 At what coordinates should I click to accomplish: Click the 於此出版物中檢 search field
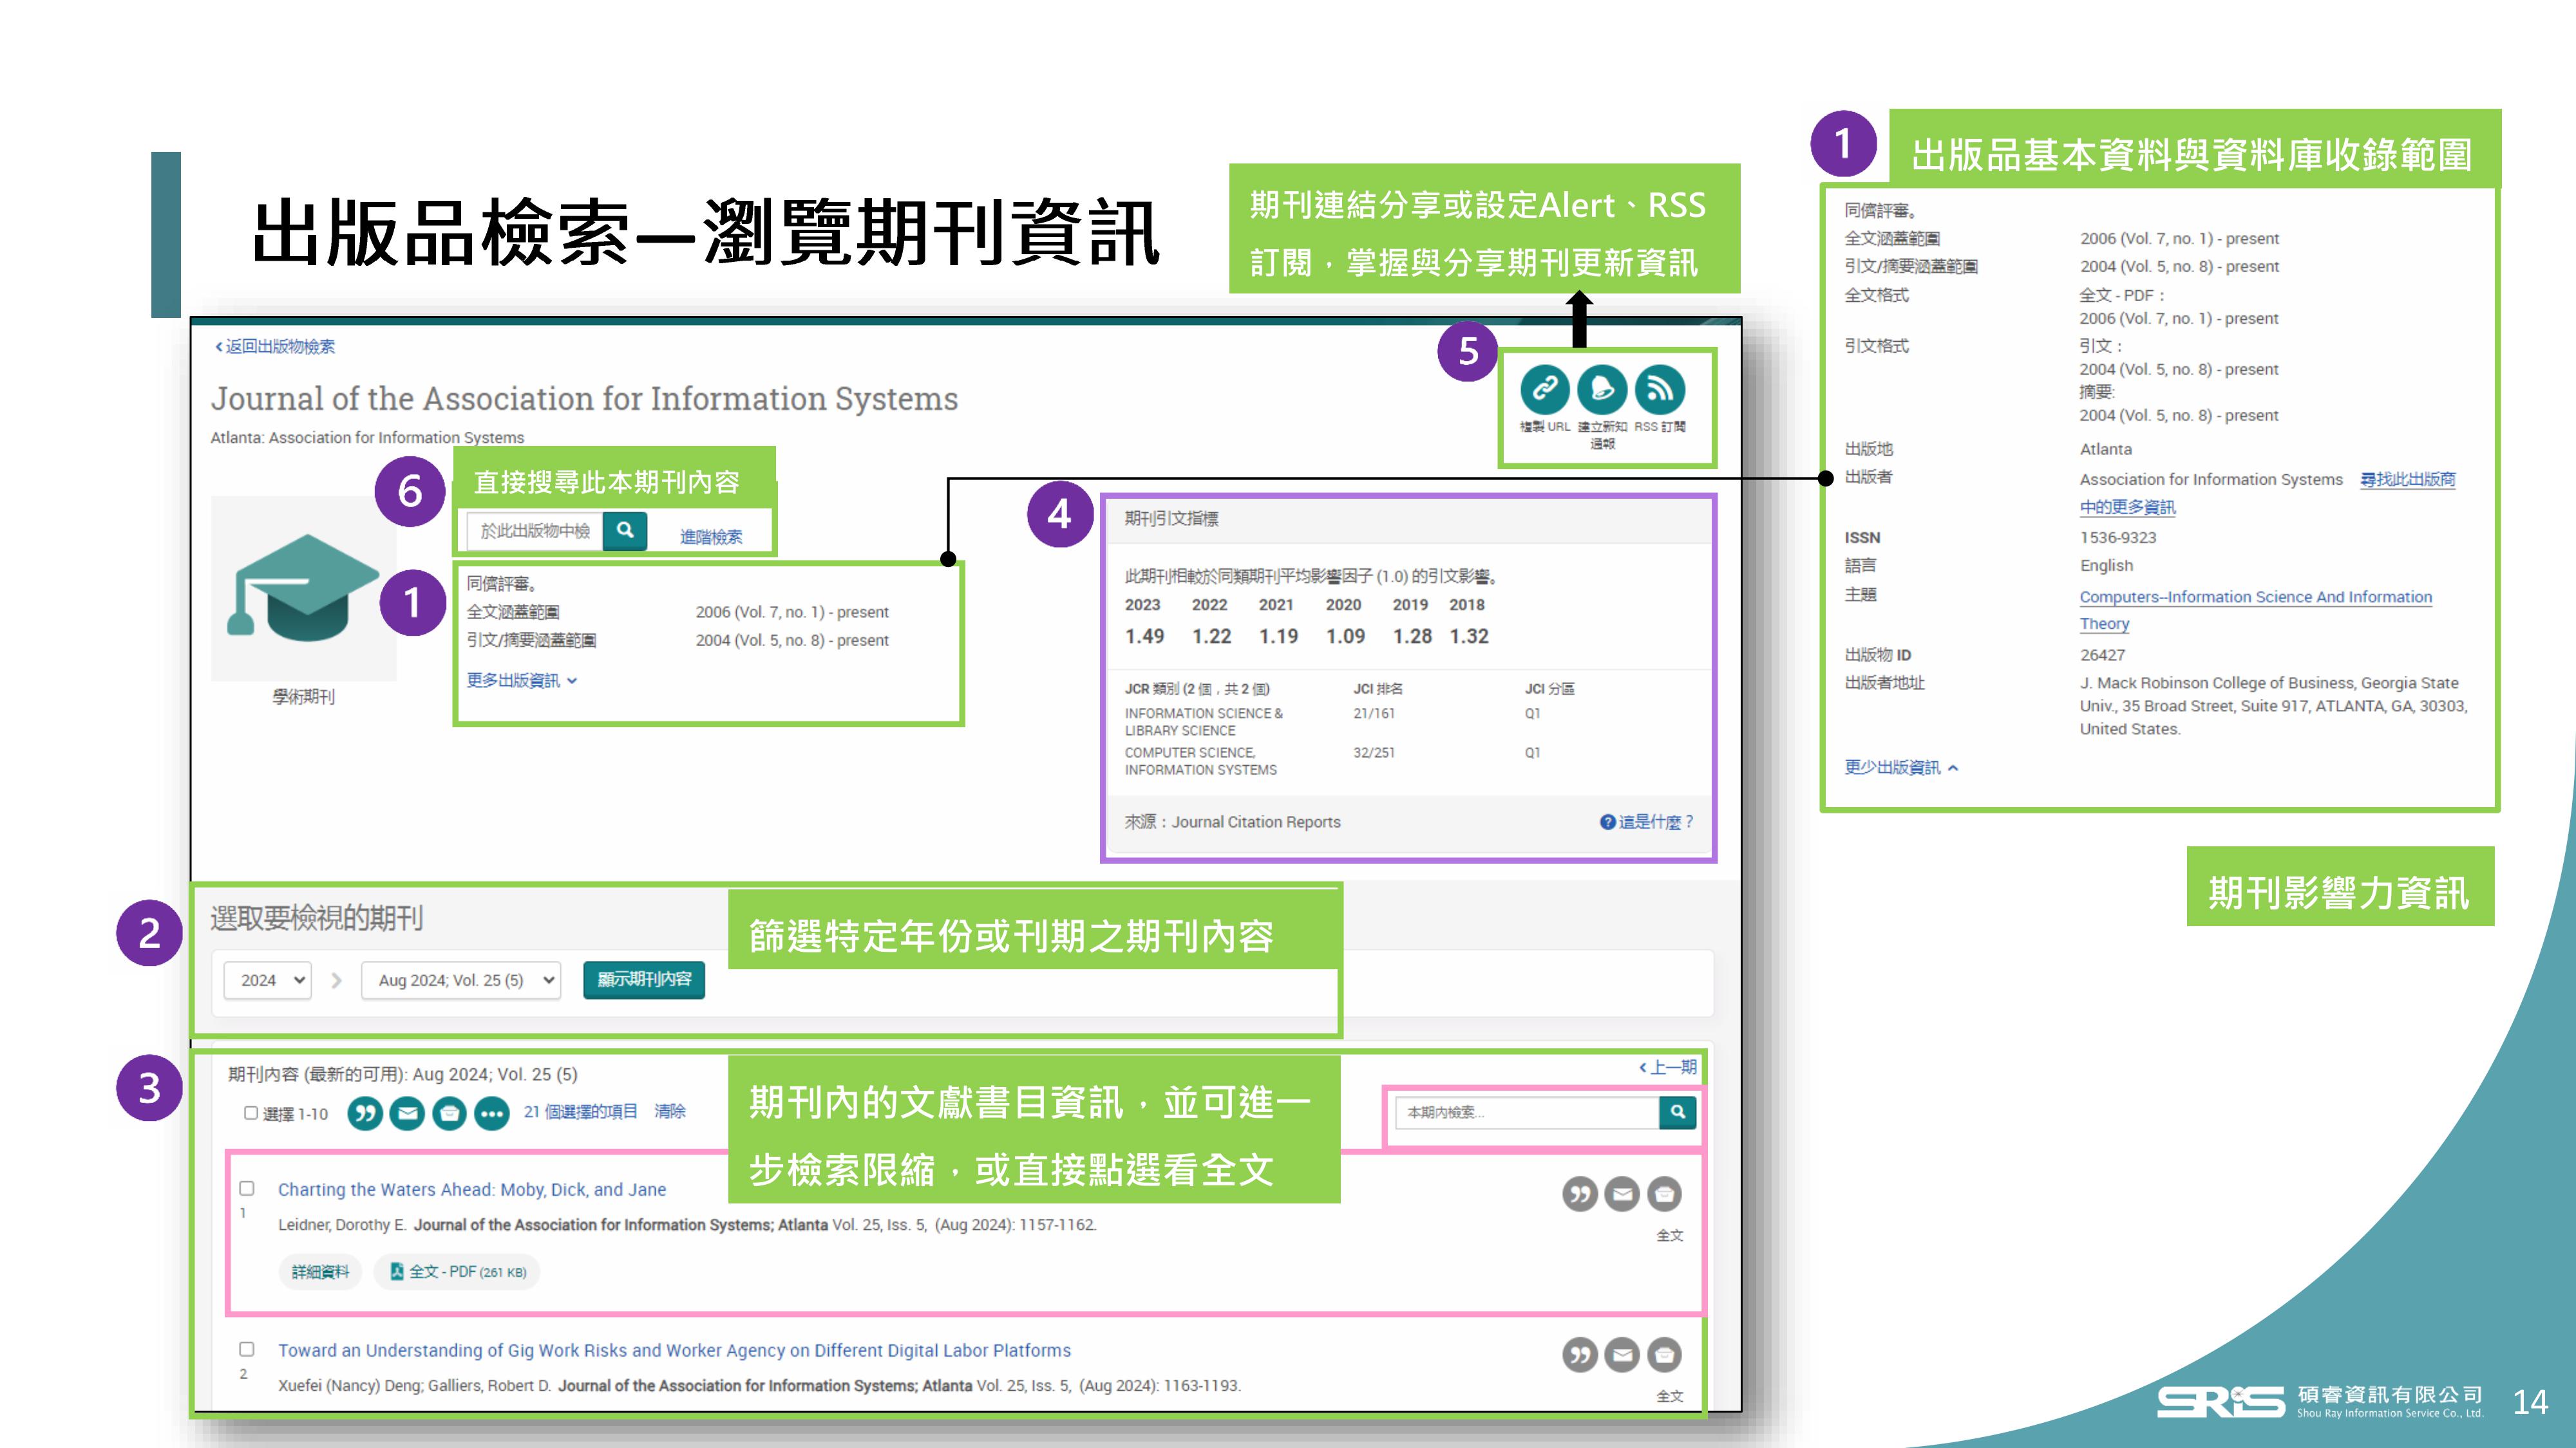(x=535, y=531)
